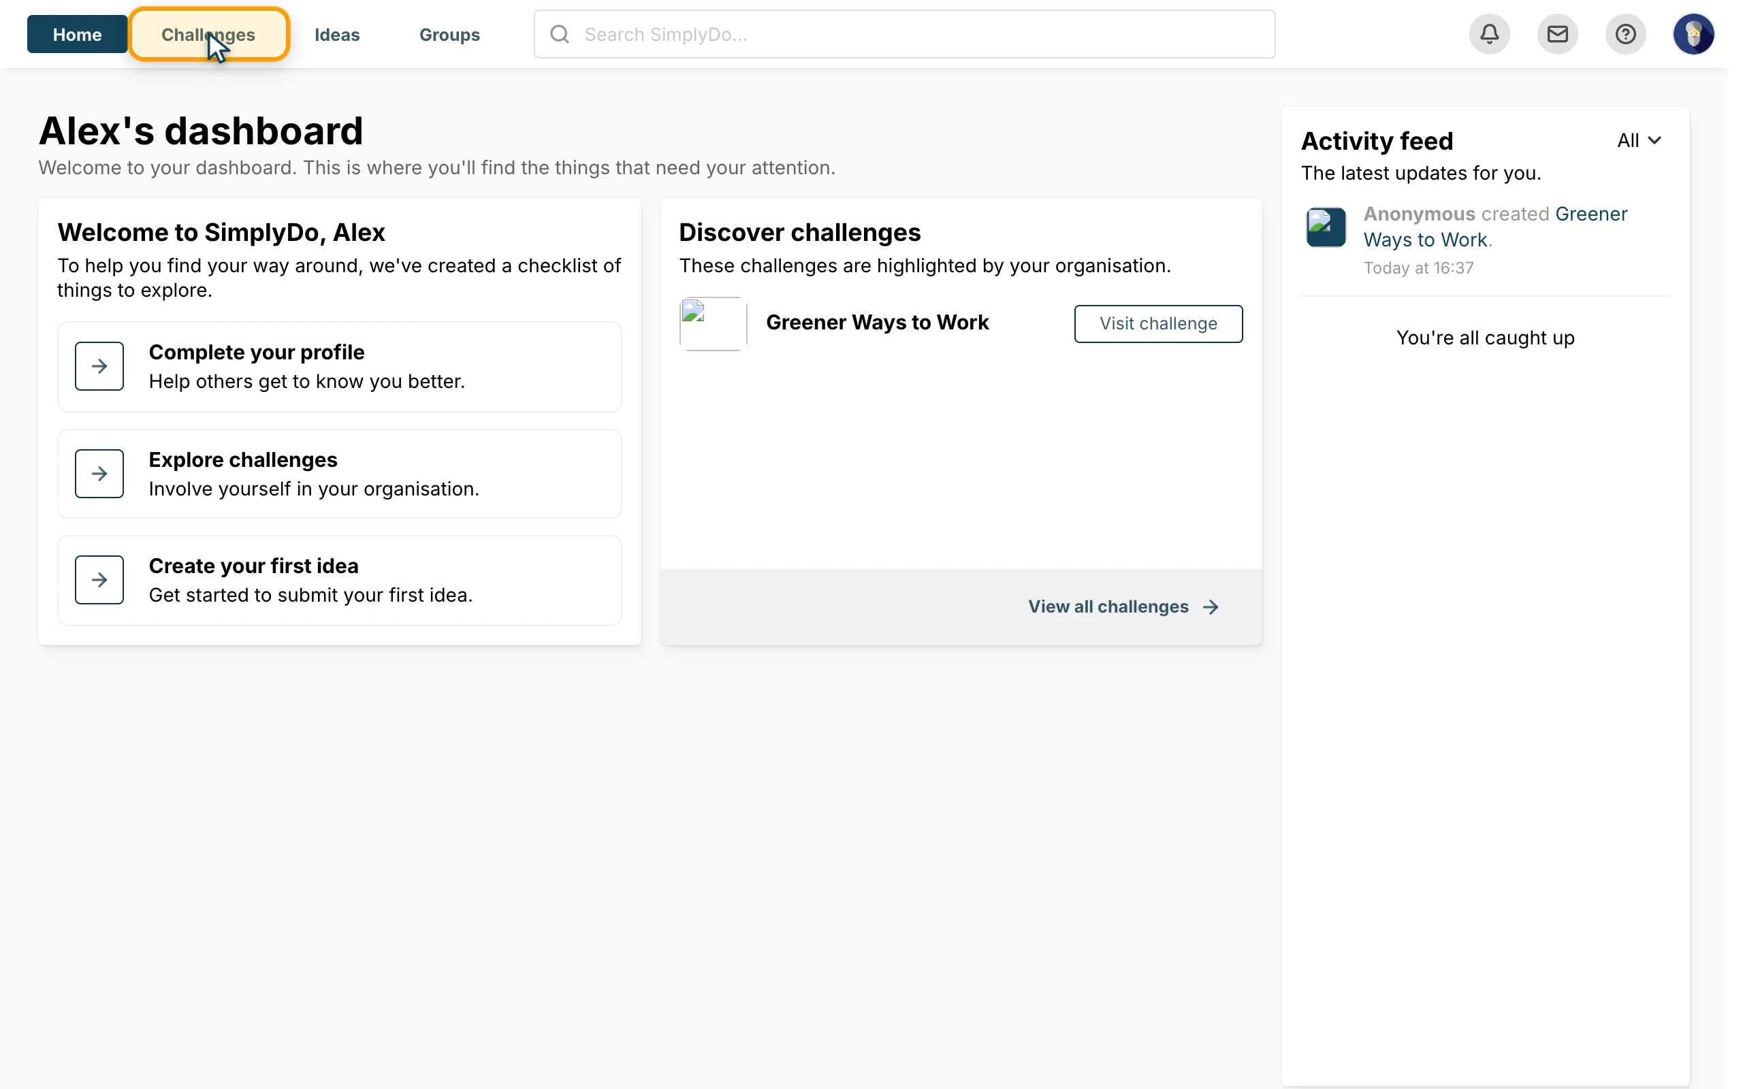Click the Anonymous author name in feed
Viewport: 1743px width, 1089px height.
(1419, 214)
